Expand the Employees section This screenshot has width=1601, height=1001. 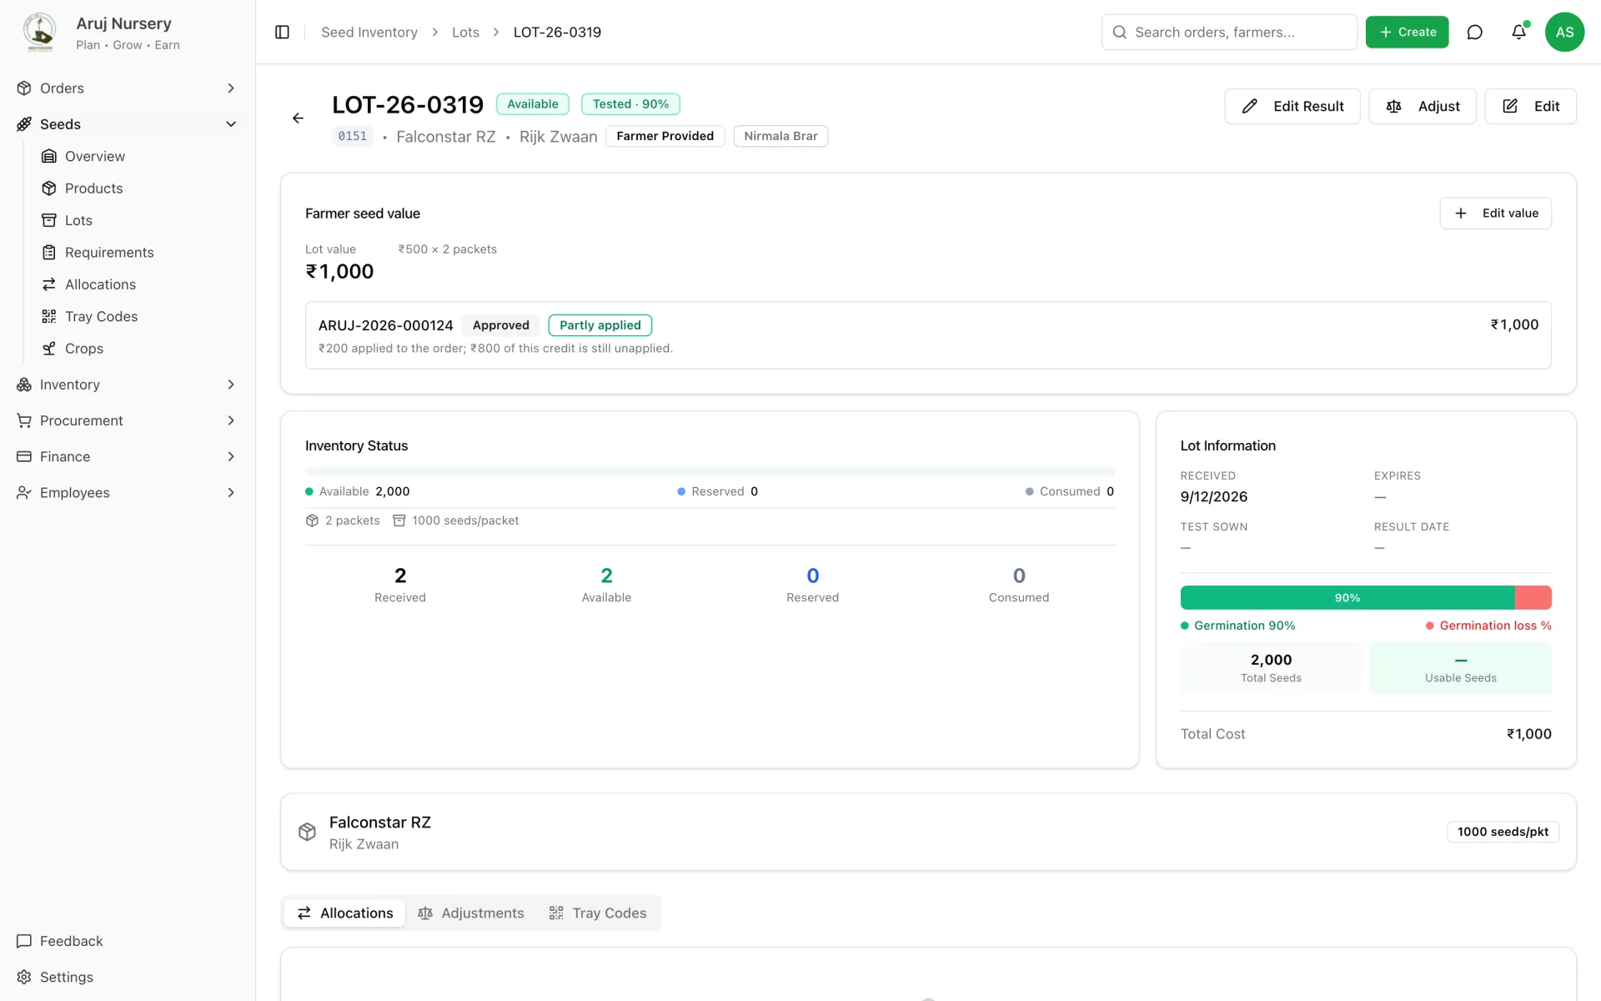tap(128, 493)
